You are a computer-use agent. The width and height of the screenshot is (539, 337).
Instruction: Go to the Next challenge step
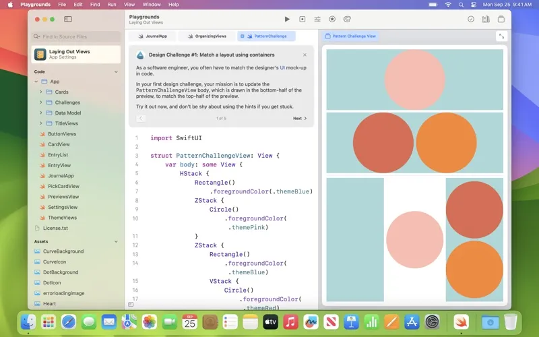click(300, 119)
